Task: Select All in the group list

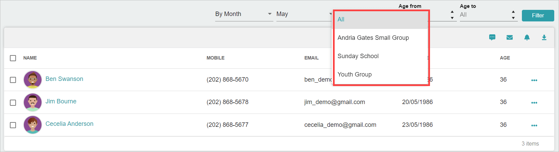Action: 380,19
